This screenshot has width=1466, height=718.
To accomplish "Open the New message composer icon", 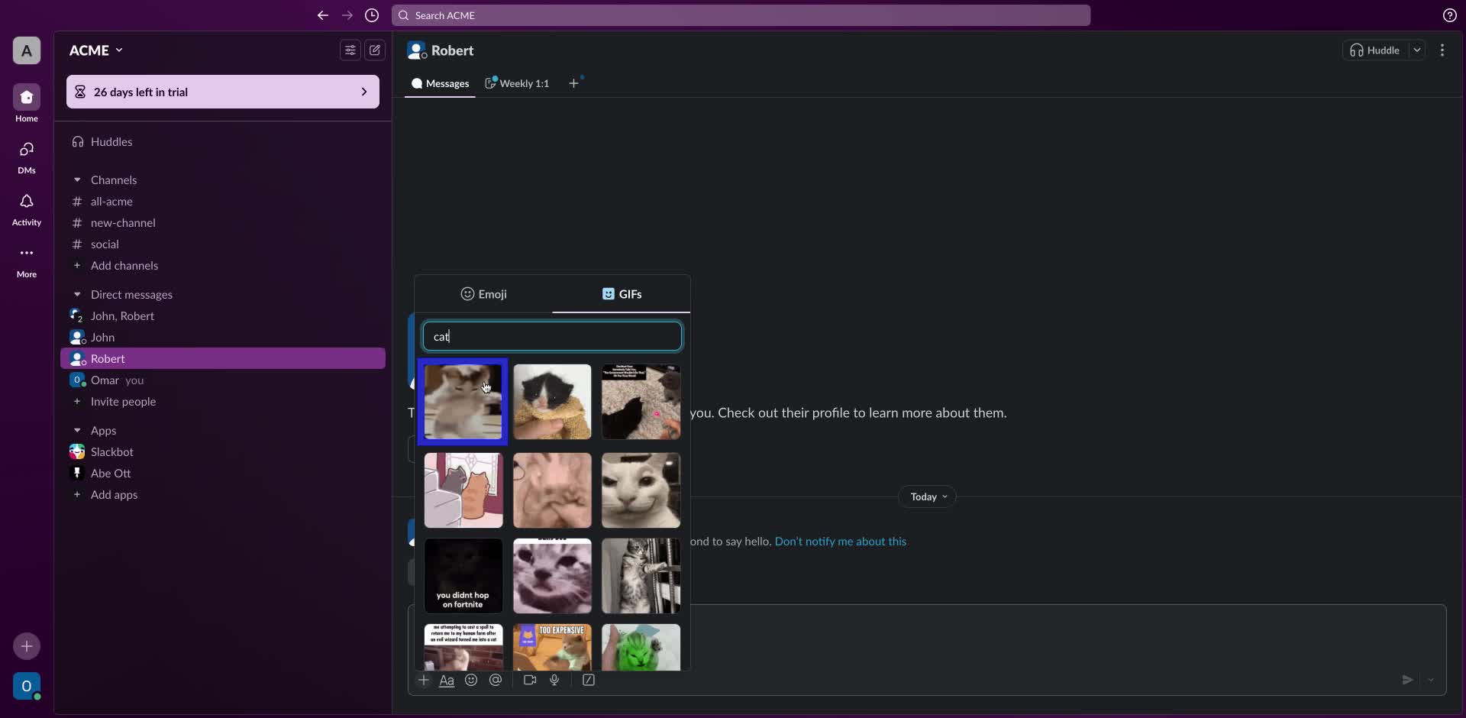I will [x=375, y=50].
